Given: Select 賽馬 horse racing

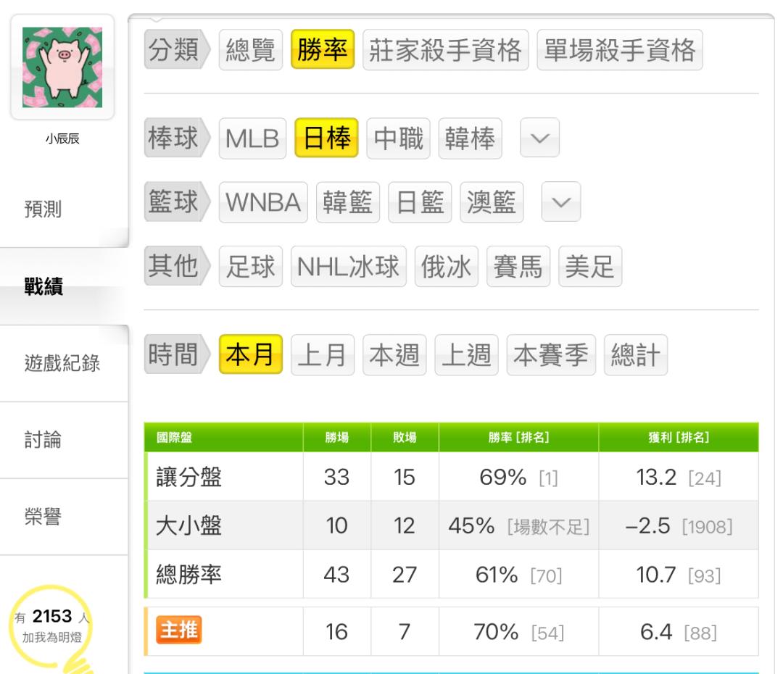Looking at the screenshot, I should pos(518,266).
